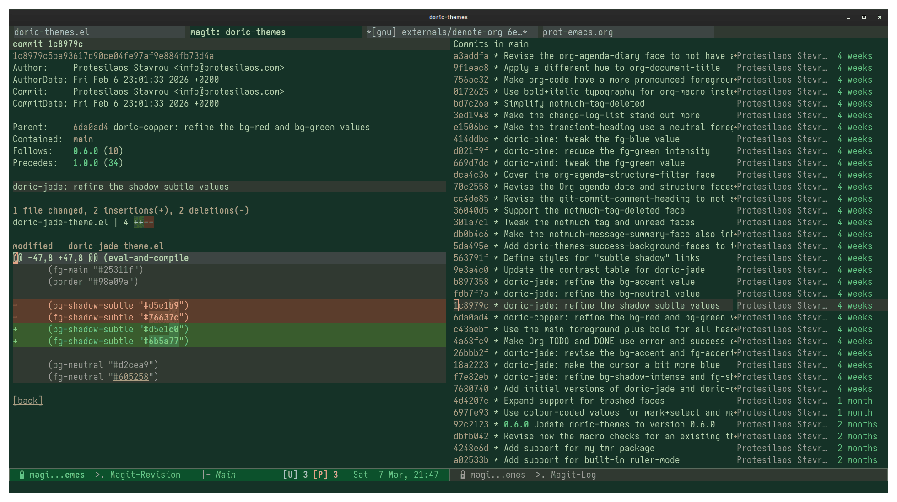Click the [U] 3 unpulled indicator
This screenshot has width=897, height=502.
pyautogui.click(x=296, y=475)
